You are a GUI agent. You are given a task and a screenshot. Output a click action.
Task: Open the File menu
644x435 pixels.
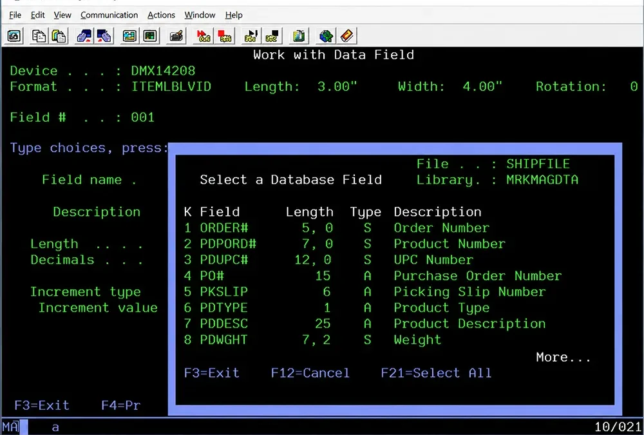[x=15, y=15]
